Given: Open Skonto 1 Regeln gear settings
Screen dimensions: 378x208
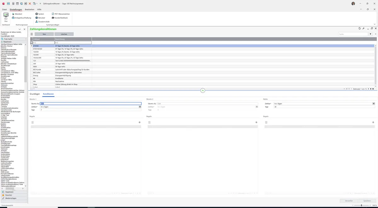Looking at the screenshot, I should pyautogui.click(x=140, y=122).
